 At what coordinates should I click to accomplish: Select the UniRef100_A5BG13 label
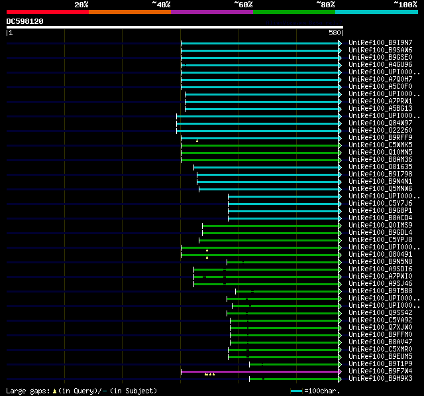click(380, 109)
